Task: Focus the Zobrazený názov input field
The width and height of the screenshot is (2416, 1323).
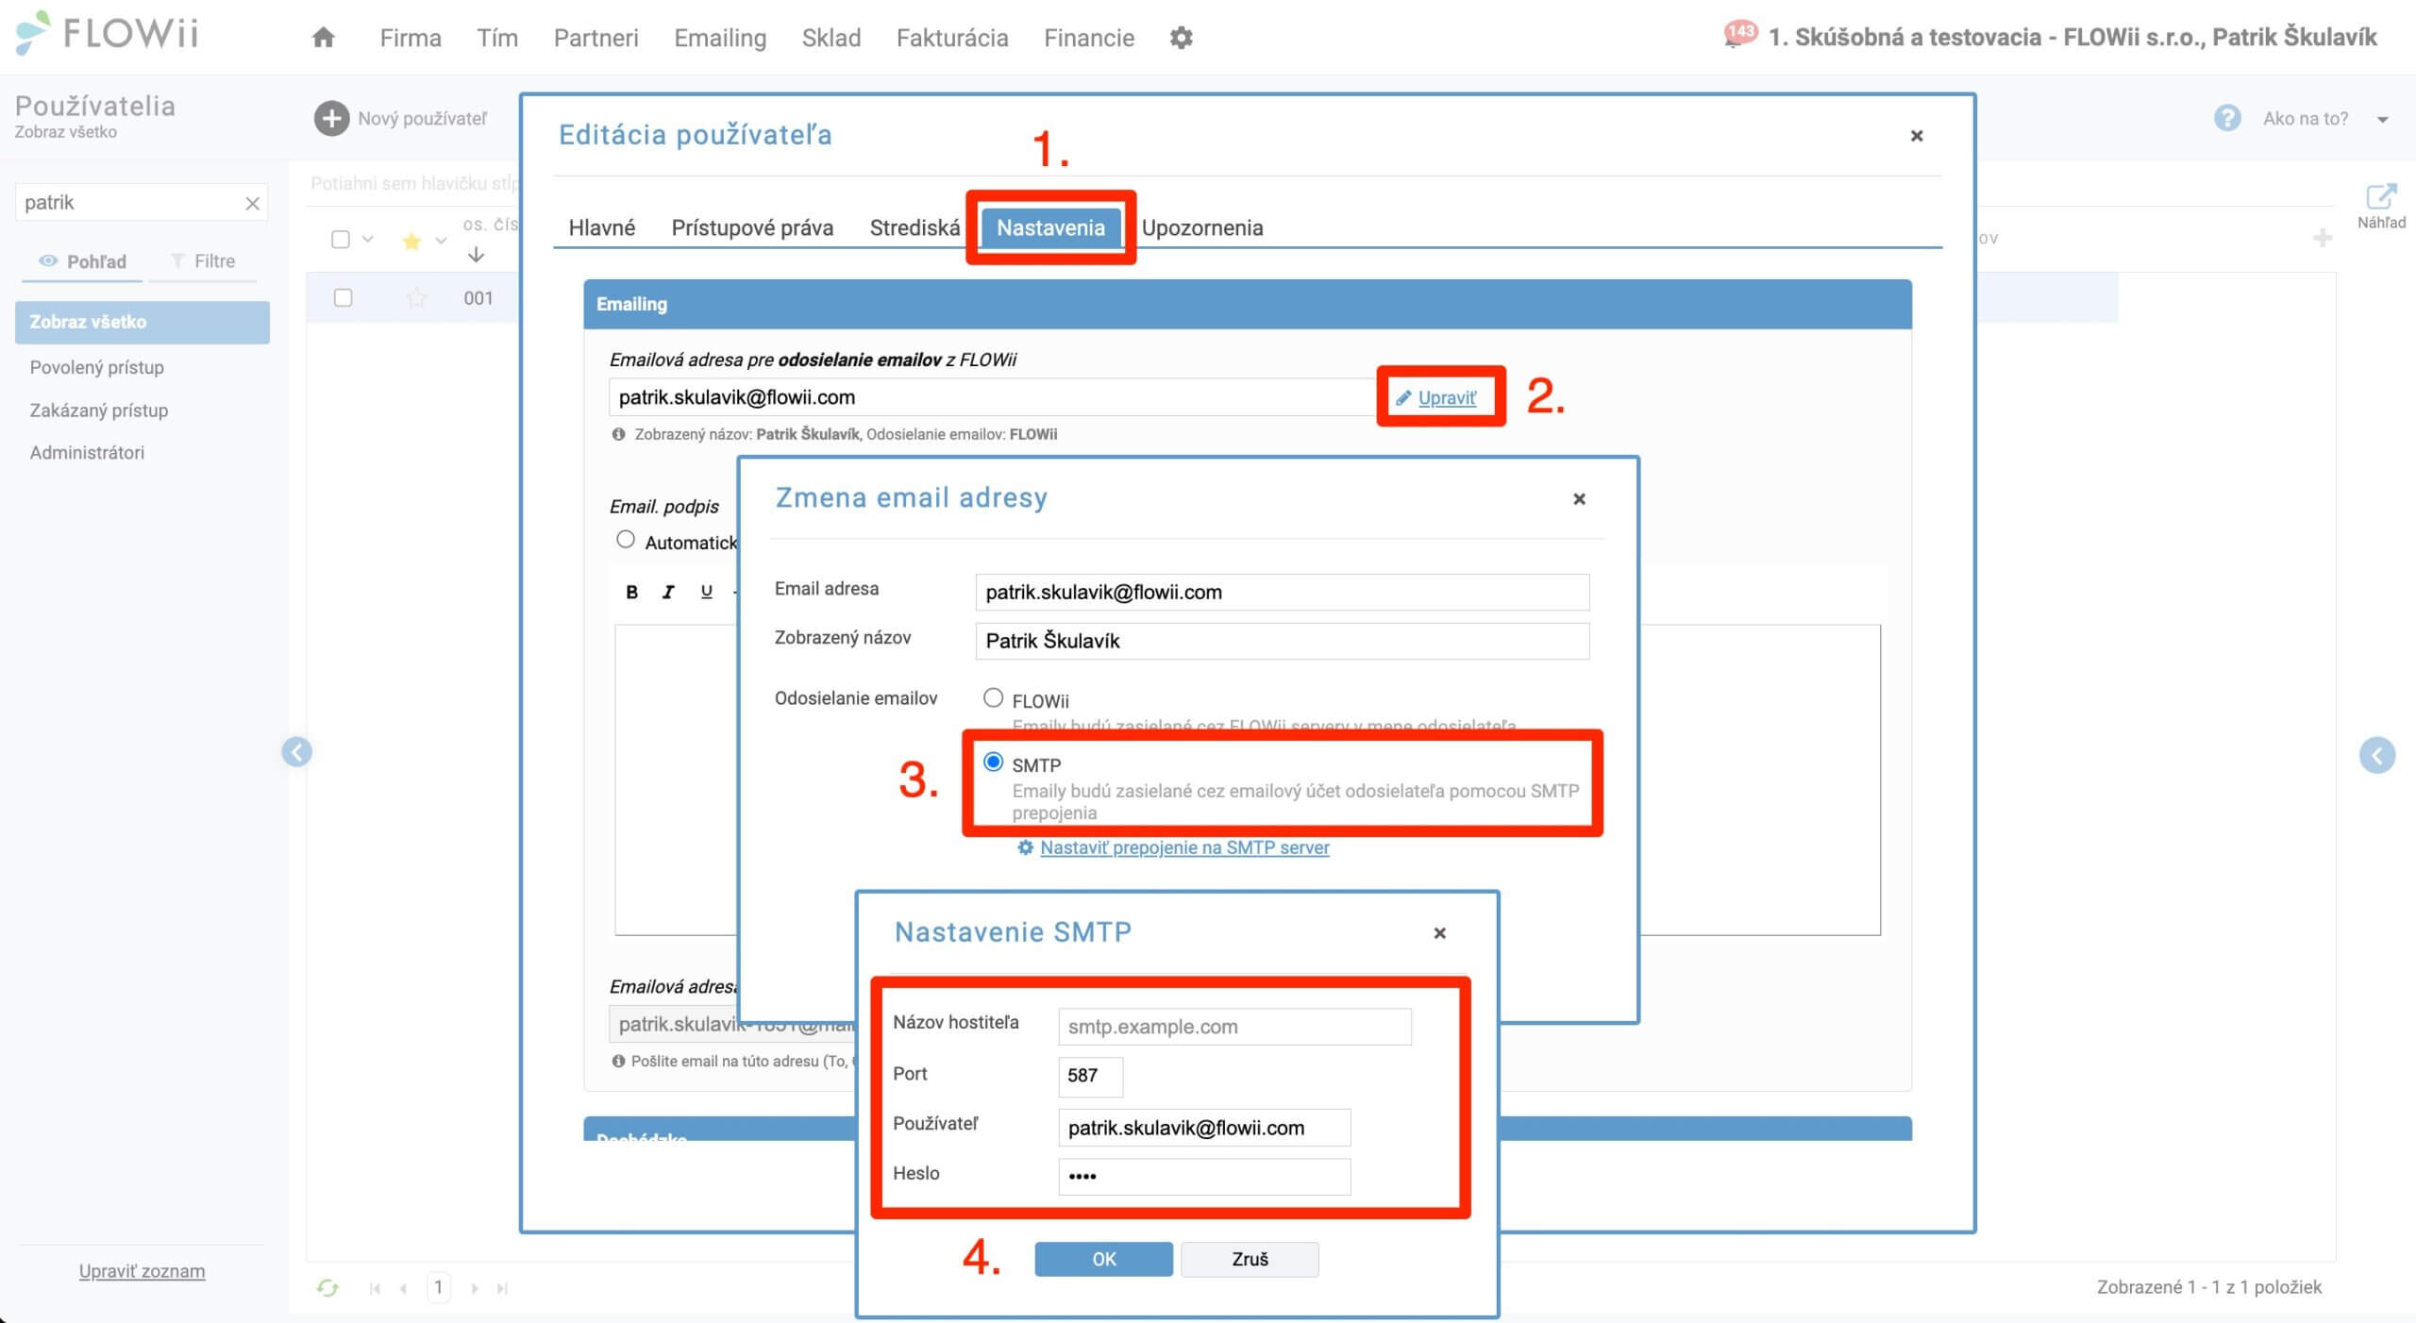Action: (x=1282, y=641)
